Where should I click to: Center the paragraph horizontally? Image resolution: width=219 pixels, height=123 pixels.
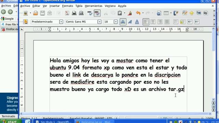click(x=153, y=22)
